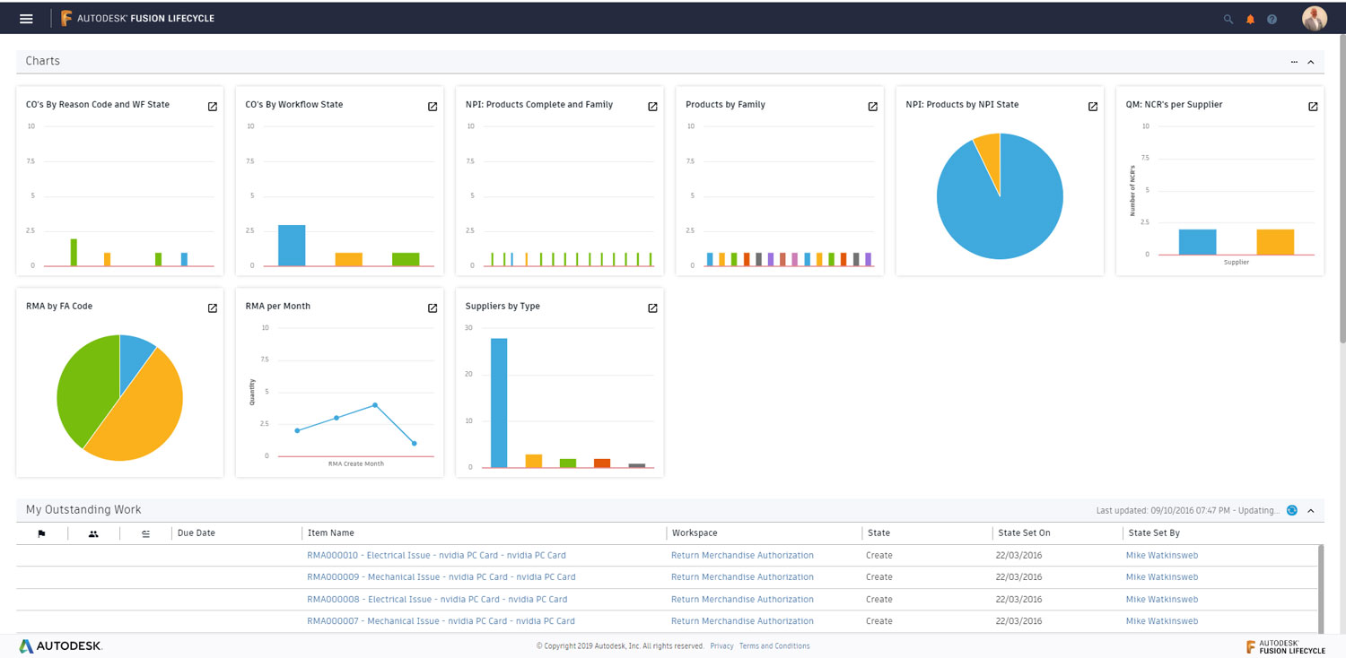Open Suppliers by Type chart popout

(x=652, y=308)
